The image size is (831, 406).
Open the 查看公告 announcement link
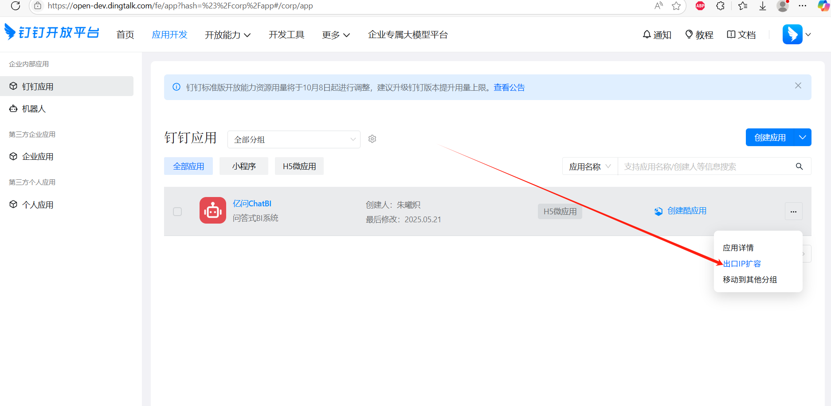(509, 88)
